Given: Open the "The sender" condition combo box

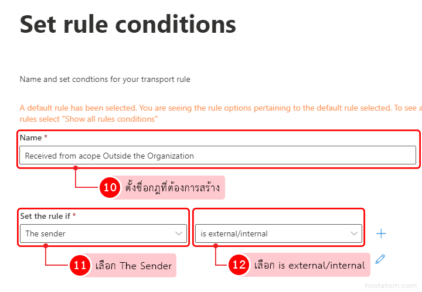Looking at the screenshot, I should pos(103,233).
